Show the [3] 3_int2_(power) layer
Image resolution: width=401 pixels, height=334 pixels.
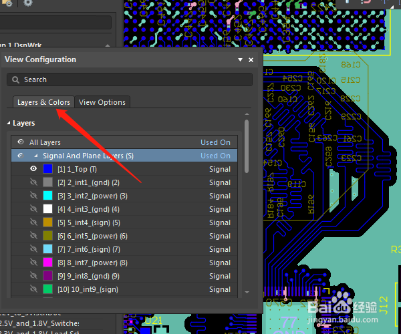33,196
